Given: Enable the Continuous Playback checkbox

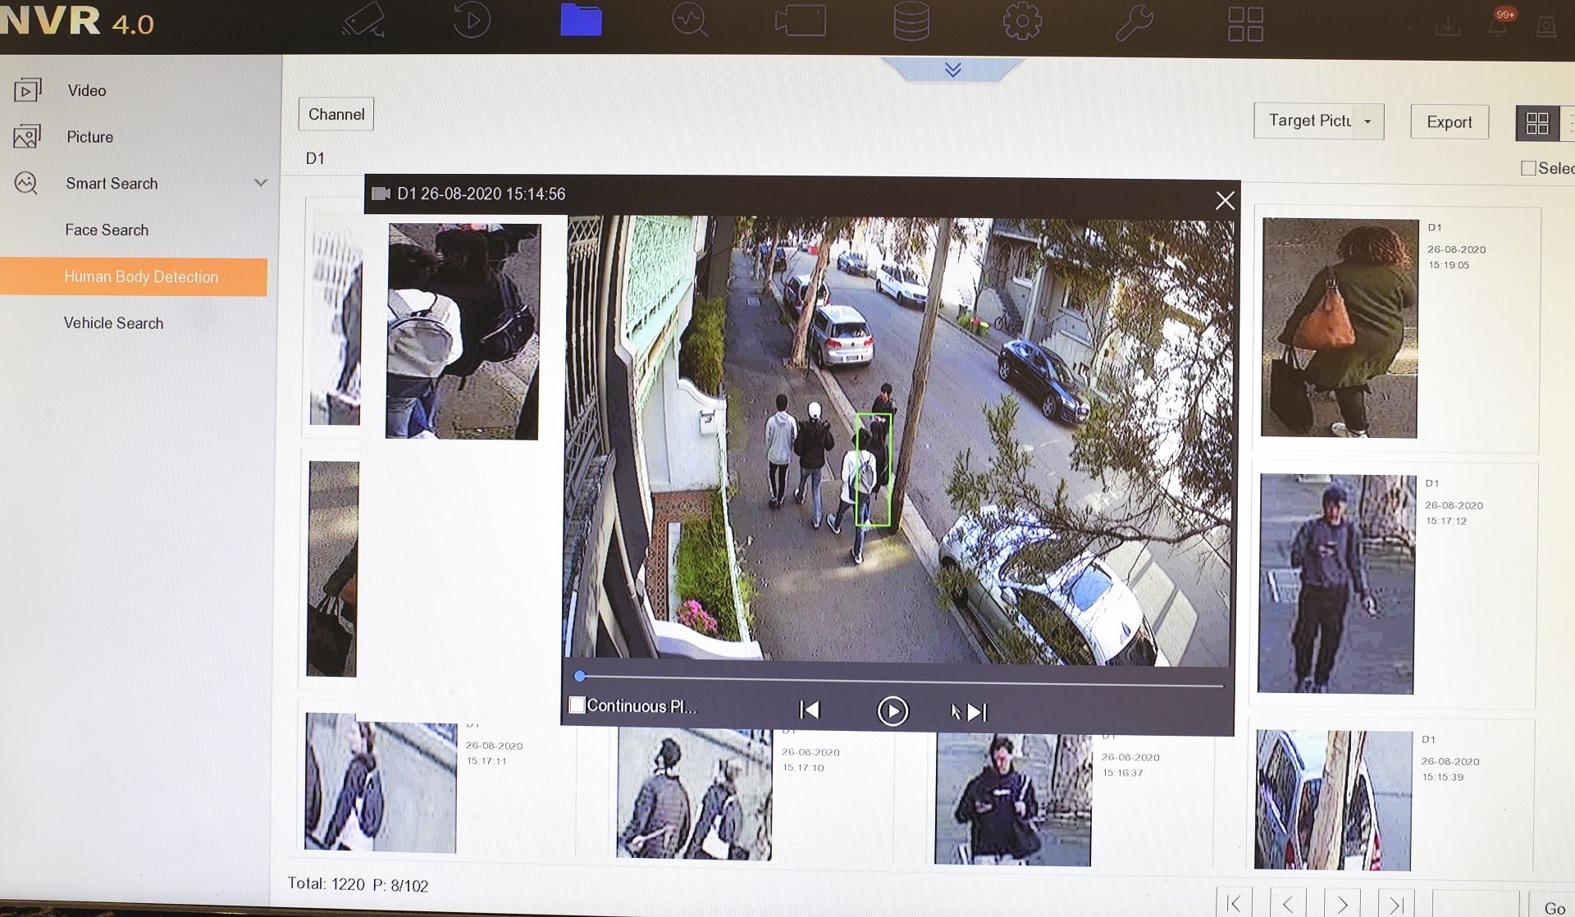Looking at the screenshot, I should pyautogui.click(x=578, y=705).
